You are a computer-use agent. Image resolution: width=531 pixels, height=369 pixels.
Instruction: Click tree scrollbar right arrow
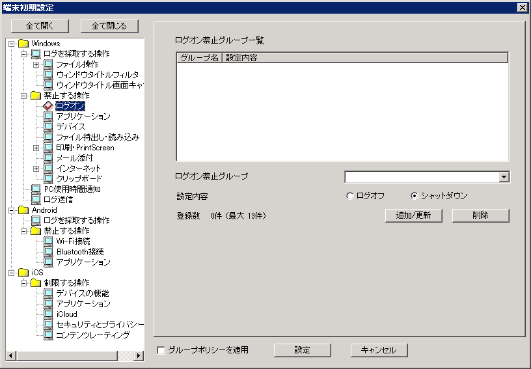point(138,355)
